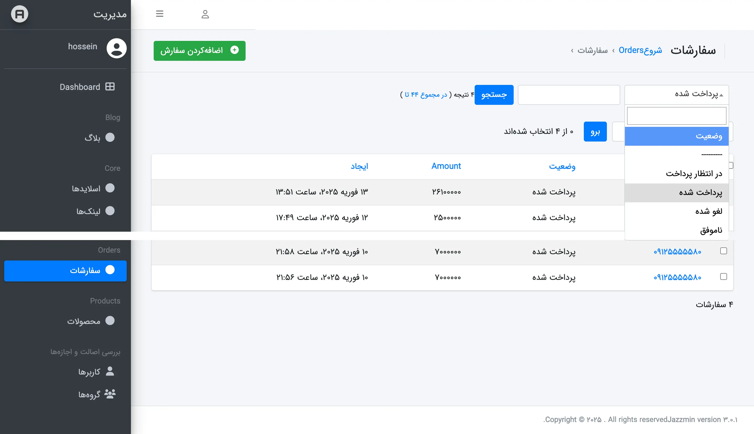Select پرداخت شده option in list
754x434 pixels.
[676, 193]
